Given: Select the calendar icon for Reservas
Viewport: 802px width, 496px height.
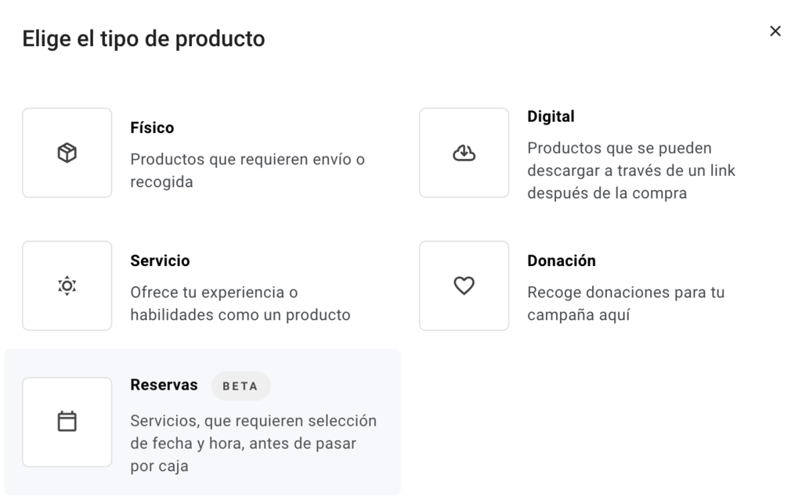Looking at the screenshot, I should pos(67,421).
